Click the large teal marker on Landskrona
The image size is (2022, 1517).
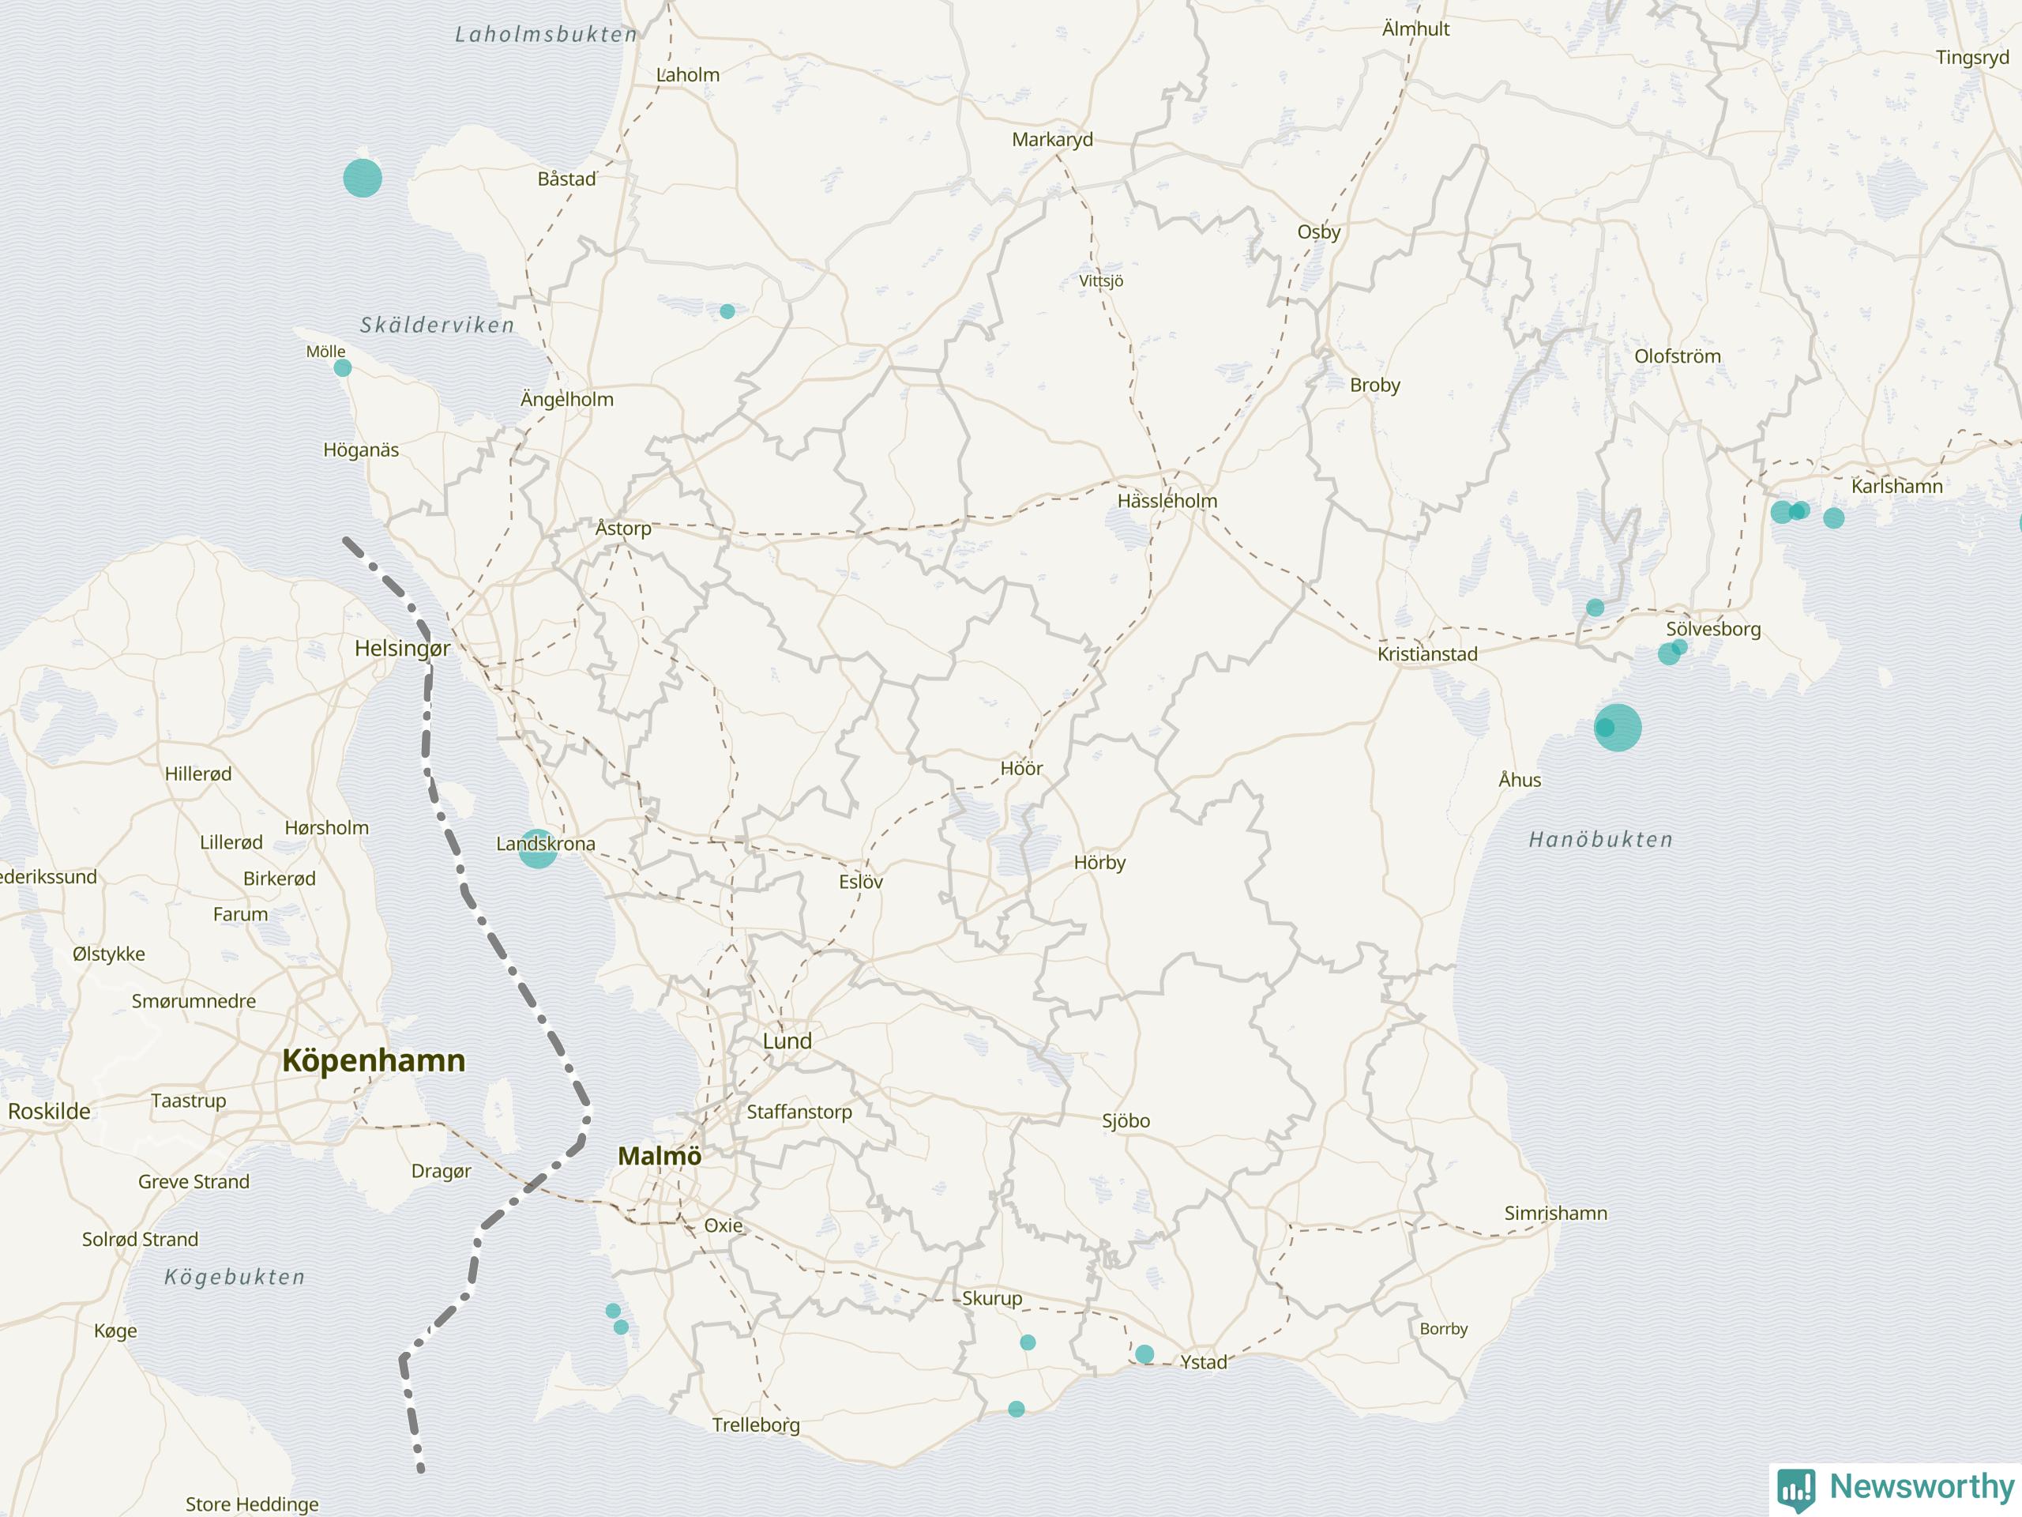point(538,849)
